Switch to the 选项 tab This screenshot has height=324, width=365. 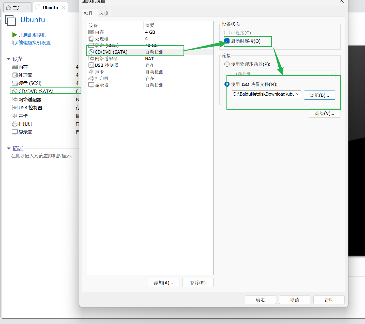[x=104, y=13]
